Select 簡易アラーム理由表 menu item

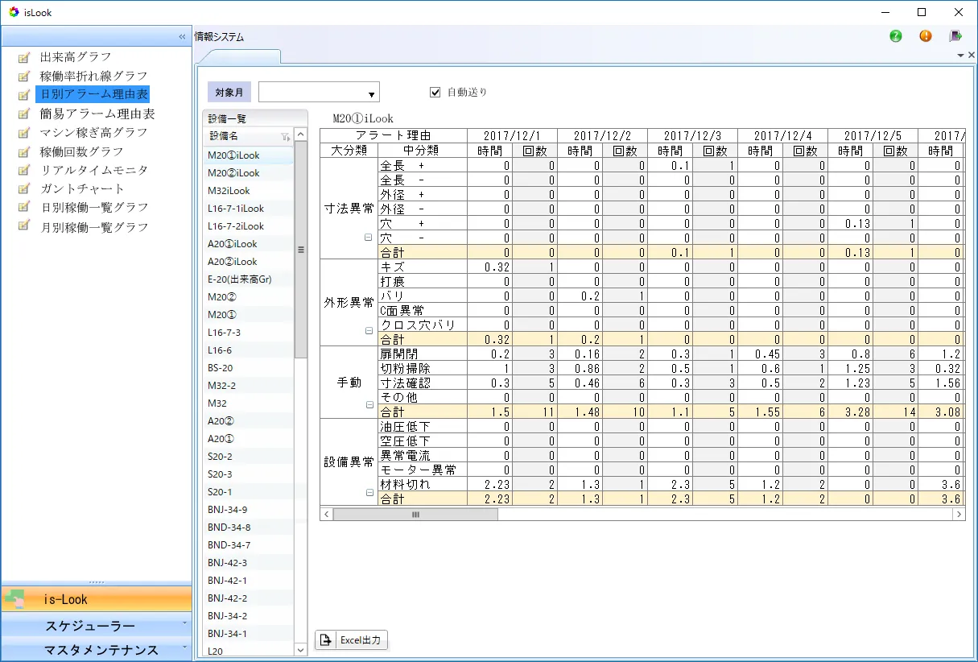97,114
